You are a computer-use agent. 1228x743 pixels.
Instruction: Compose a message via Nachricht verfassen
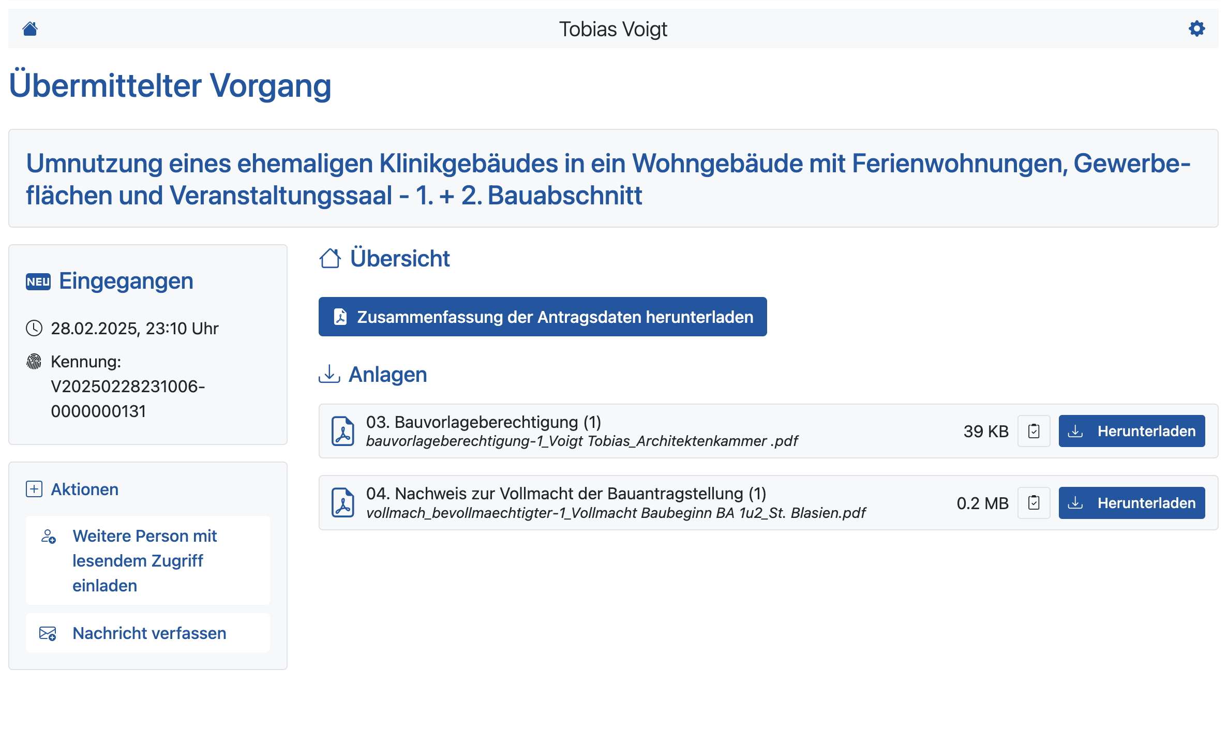tap(148, 633)
